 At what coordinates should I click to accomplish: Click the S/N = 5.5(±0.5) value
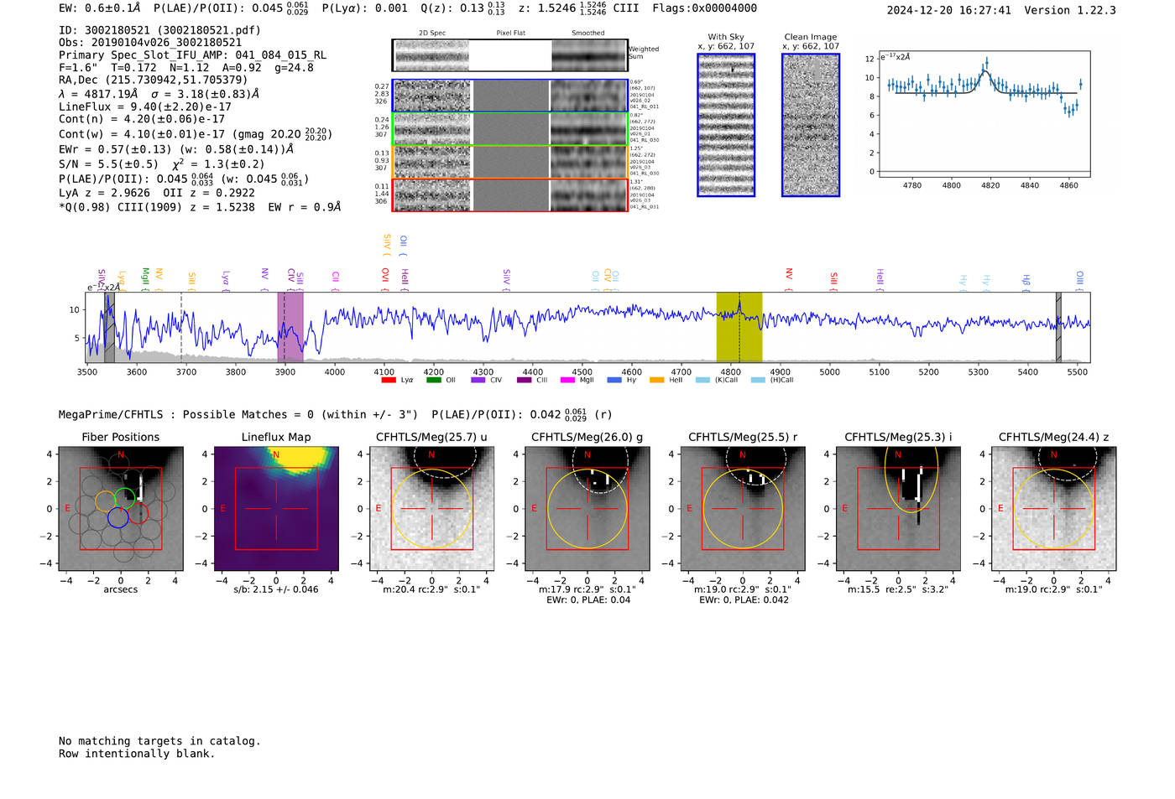[108, 164]
